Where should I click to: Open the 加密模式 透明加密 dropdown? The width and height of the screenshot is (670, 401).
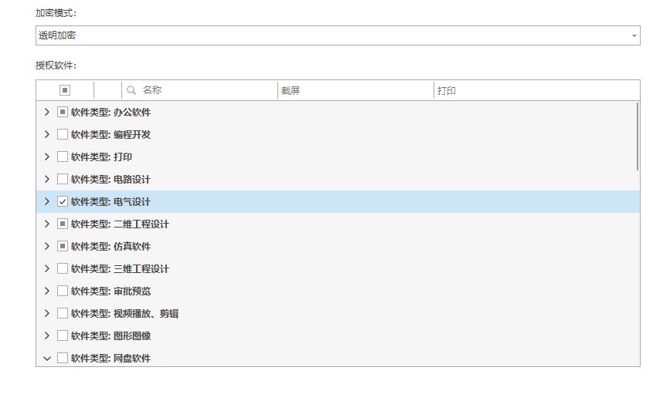click(338, 35)
